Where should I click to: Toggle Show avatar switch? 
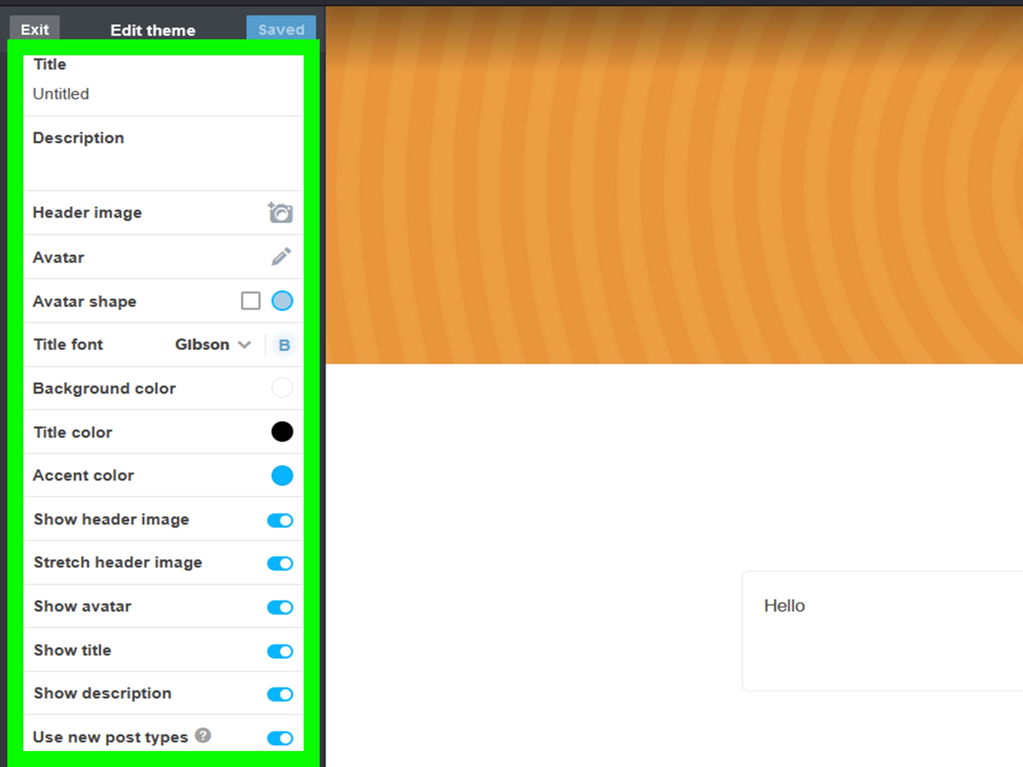[280, 607]
